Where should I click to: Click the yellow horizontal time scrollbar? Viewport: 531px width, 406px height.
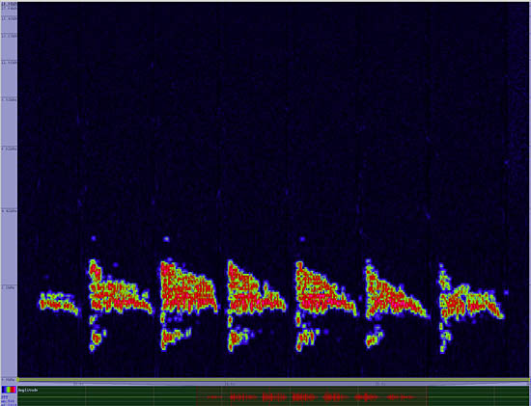click(x=273, y=380)
